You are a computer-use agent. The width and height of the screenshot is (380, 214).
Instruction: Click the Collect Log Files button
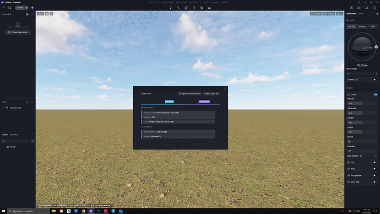pos(211,94)
